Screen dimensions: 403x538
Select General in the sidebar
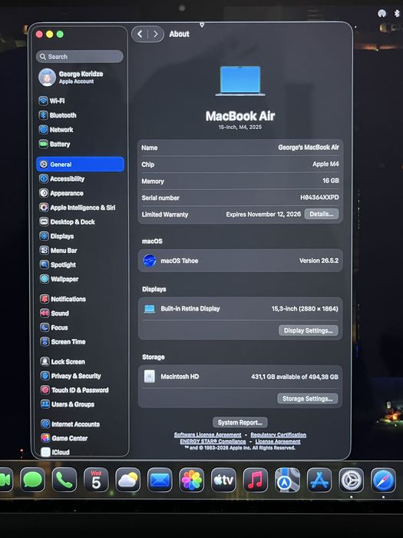click(80, 164)
